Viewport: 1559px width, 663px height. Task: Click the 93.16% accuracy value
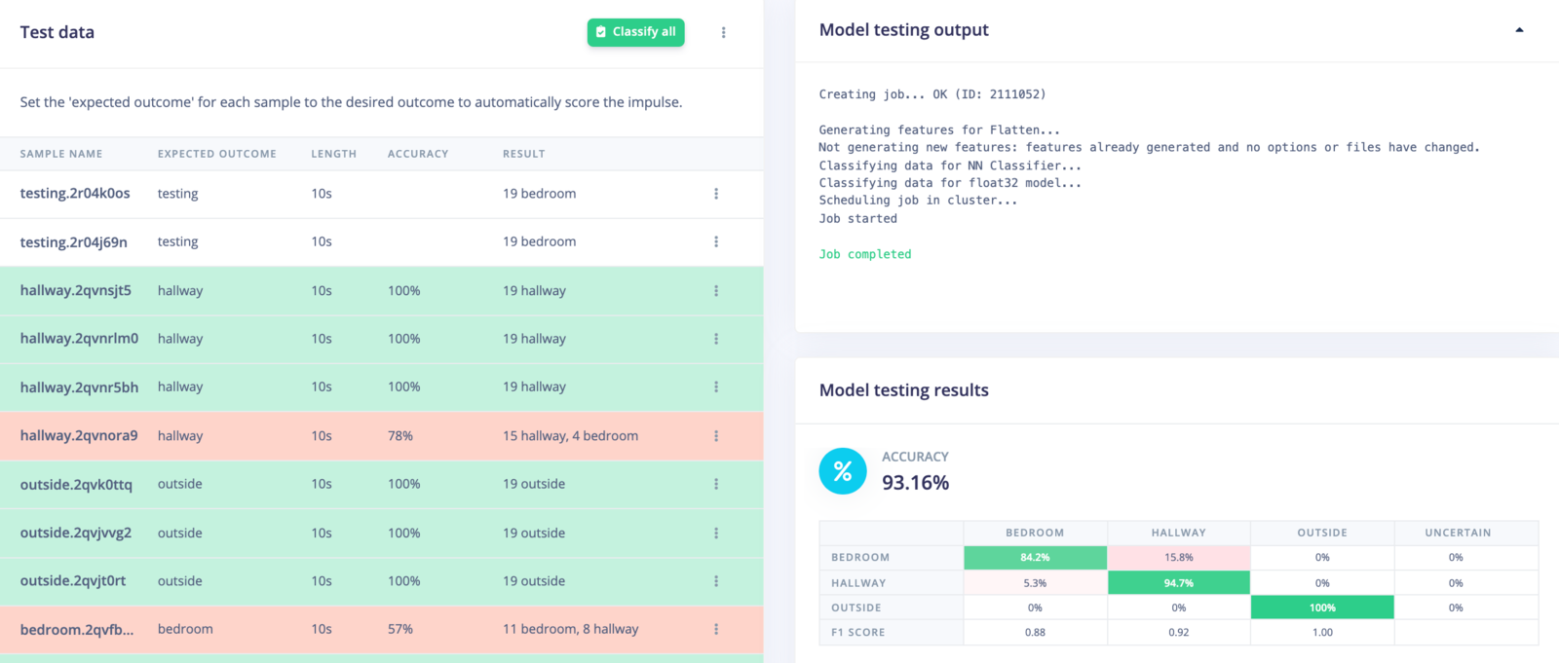click(915, 483)
